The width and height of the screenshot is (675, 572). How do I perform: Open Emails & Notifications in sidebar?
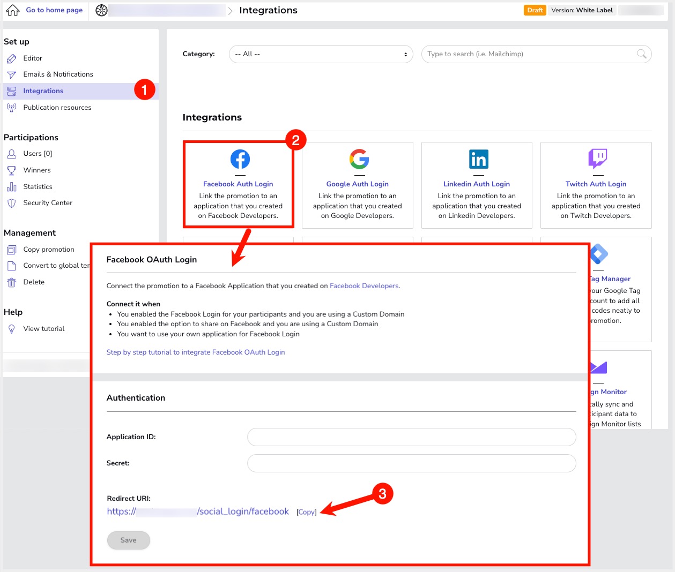[x=58, y=74]
